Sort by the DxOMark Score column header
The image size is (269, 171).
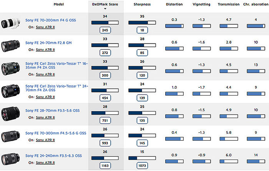click(105, 4)
